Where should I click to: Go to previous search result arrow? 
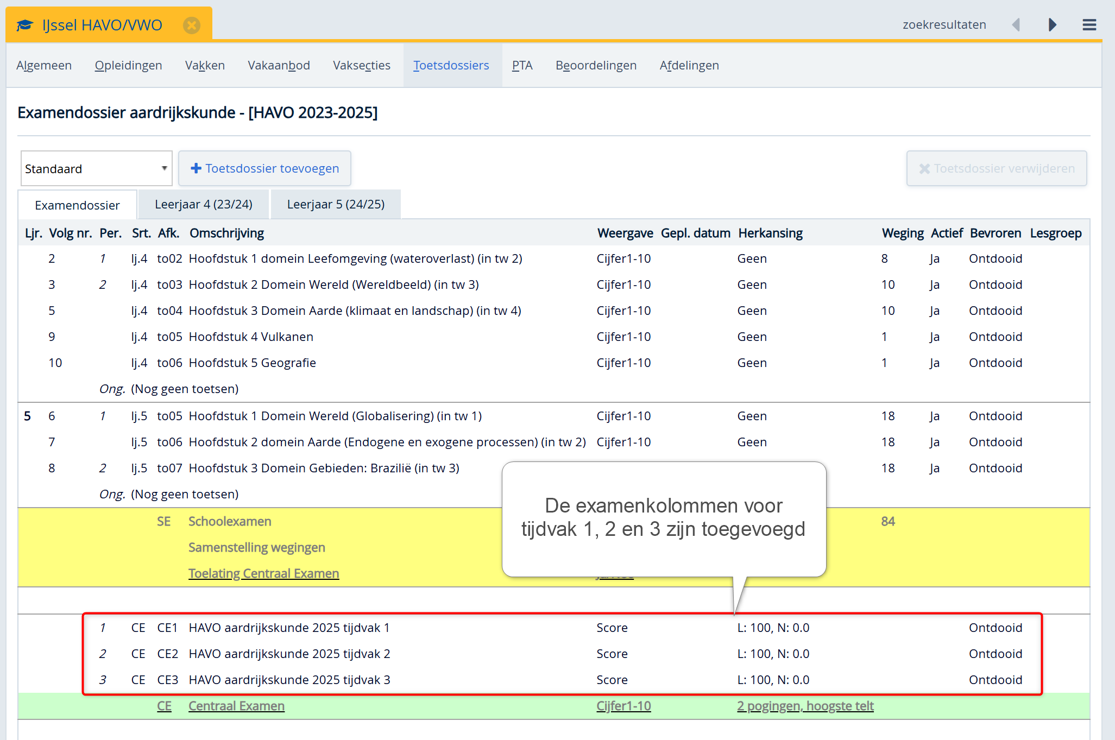(x=1016, y=25)
